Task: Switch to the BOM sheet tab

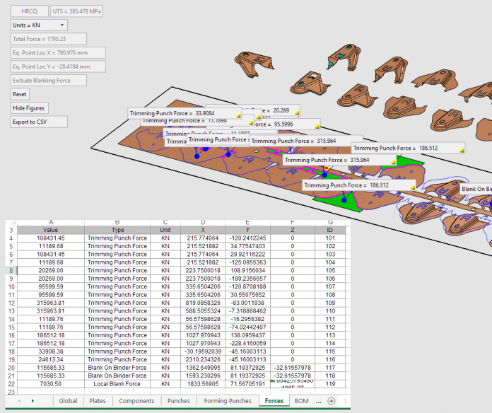Action: click(301, 401)
